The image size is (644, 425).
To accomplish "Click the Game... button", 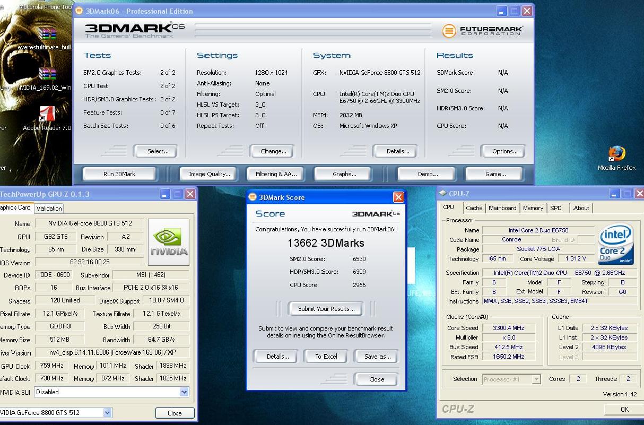I will coord(495,174).
